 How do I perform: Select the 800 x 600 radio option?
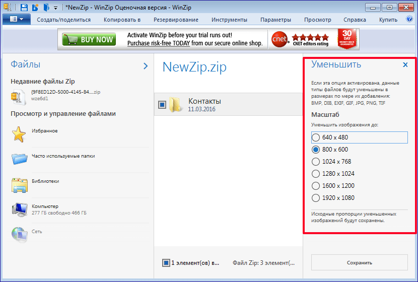coord(316,150)
